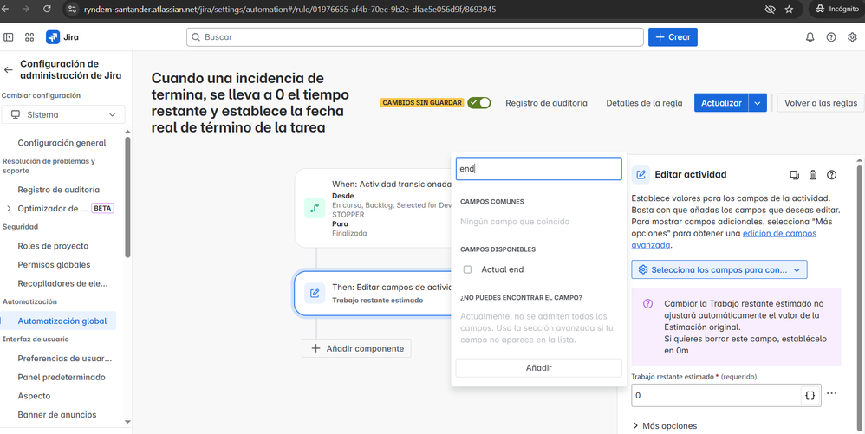Image resolution: width=865 pixels, height=434 pixels.
Task: Open the dropdown arrow next to Actualizar
Action: point(758,102)
